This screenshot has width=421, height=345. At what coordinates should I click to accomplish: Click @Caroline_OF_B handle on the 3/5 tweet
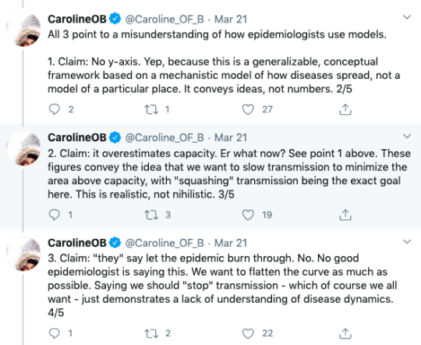(165, 137)
